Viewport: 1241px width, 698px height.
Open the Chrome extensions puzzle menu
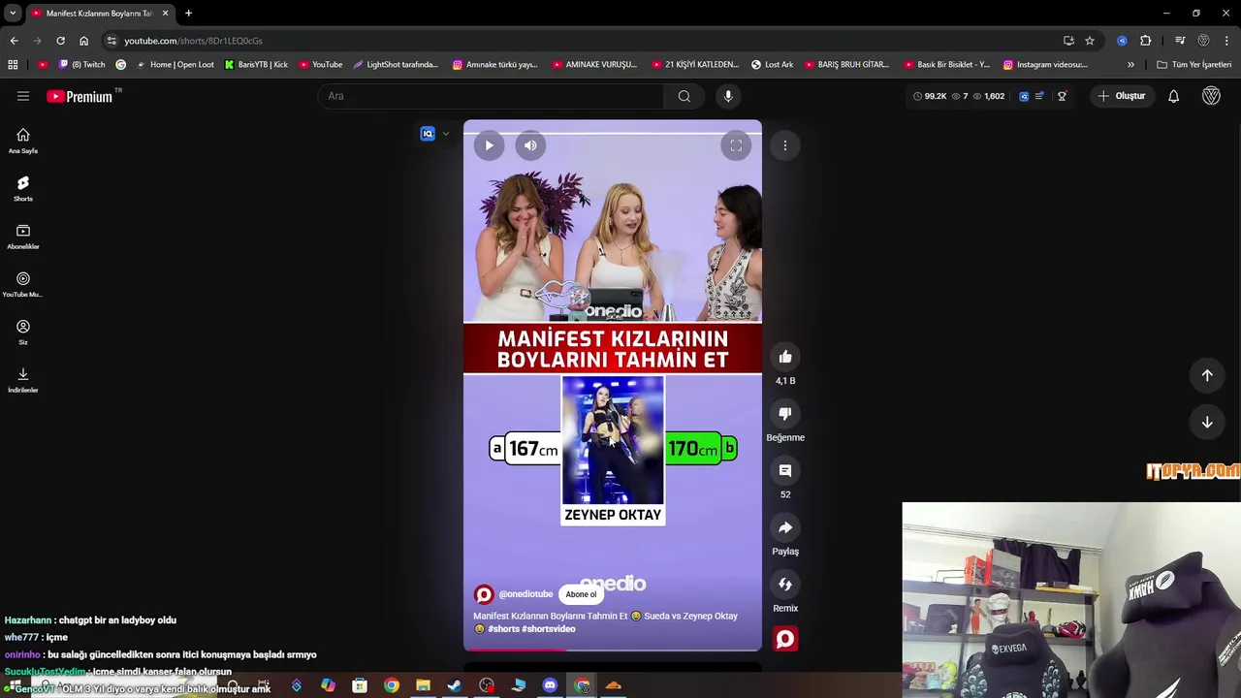[1146, 41]
